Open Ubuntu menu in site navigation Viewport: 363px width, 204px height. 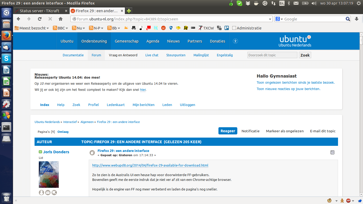pyautogui.click(x=67, y=41)
